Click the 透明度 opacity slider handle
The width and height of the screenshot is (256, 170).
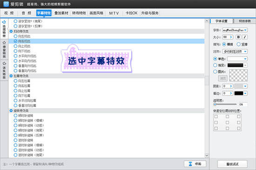[x=215, y=105]
